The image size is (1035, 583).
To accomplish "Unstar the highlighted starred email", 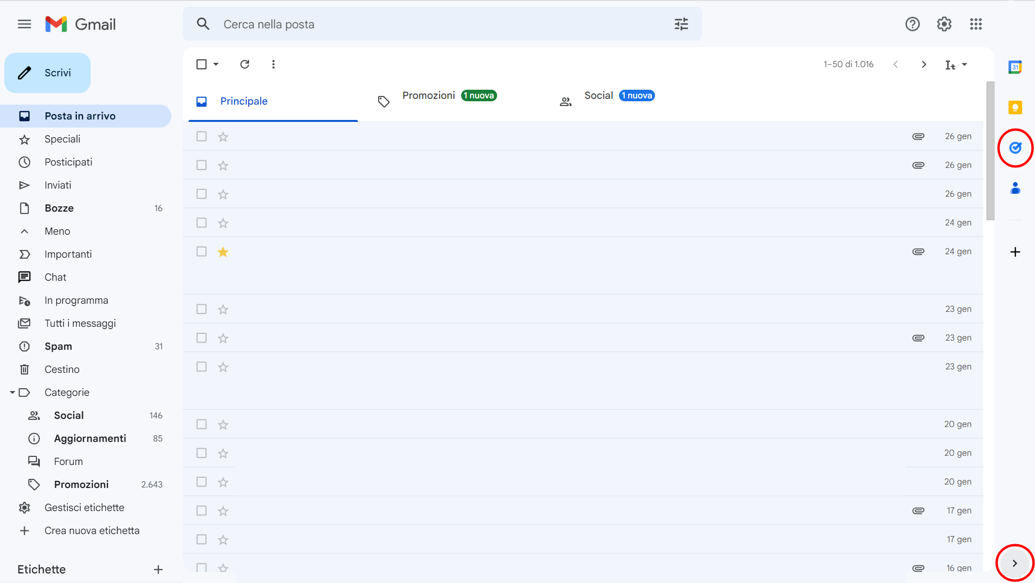I will pos(223,251).
